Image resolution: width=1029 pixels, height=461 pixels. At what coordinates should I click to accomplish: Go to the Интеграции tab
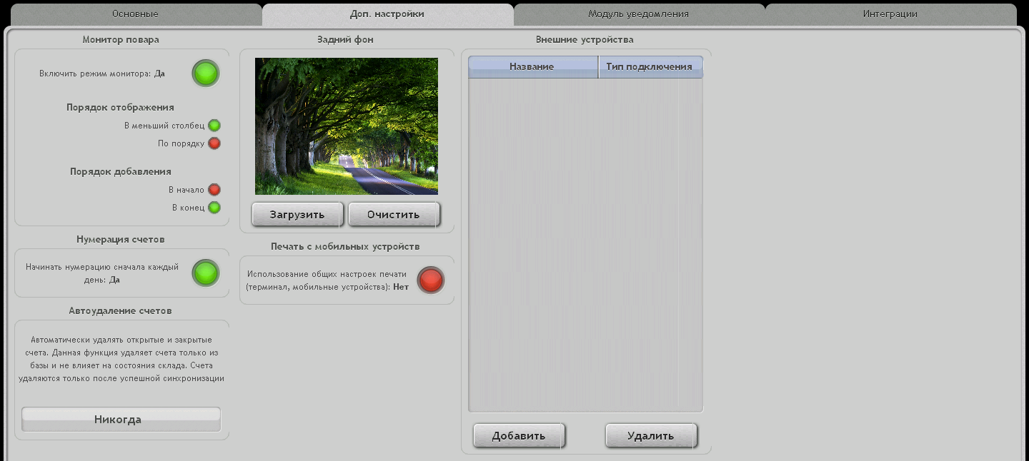(890, 14)
